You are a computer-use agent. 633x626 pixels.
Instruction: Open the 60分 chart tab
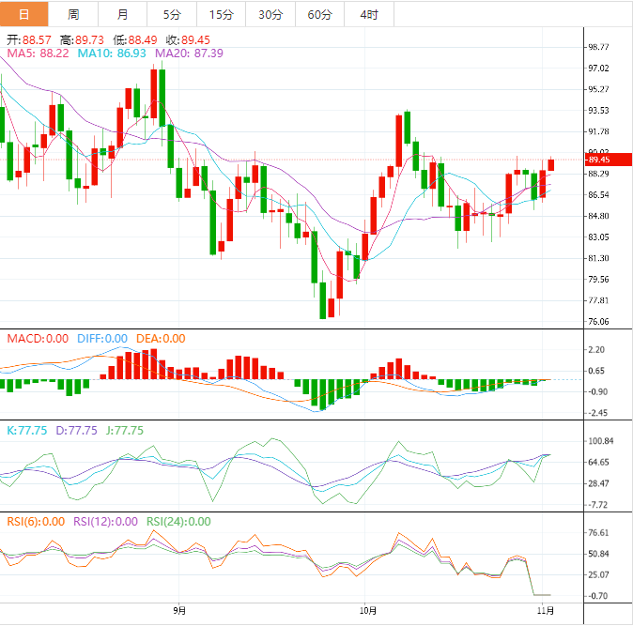pos(319,14)
